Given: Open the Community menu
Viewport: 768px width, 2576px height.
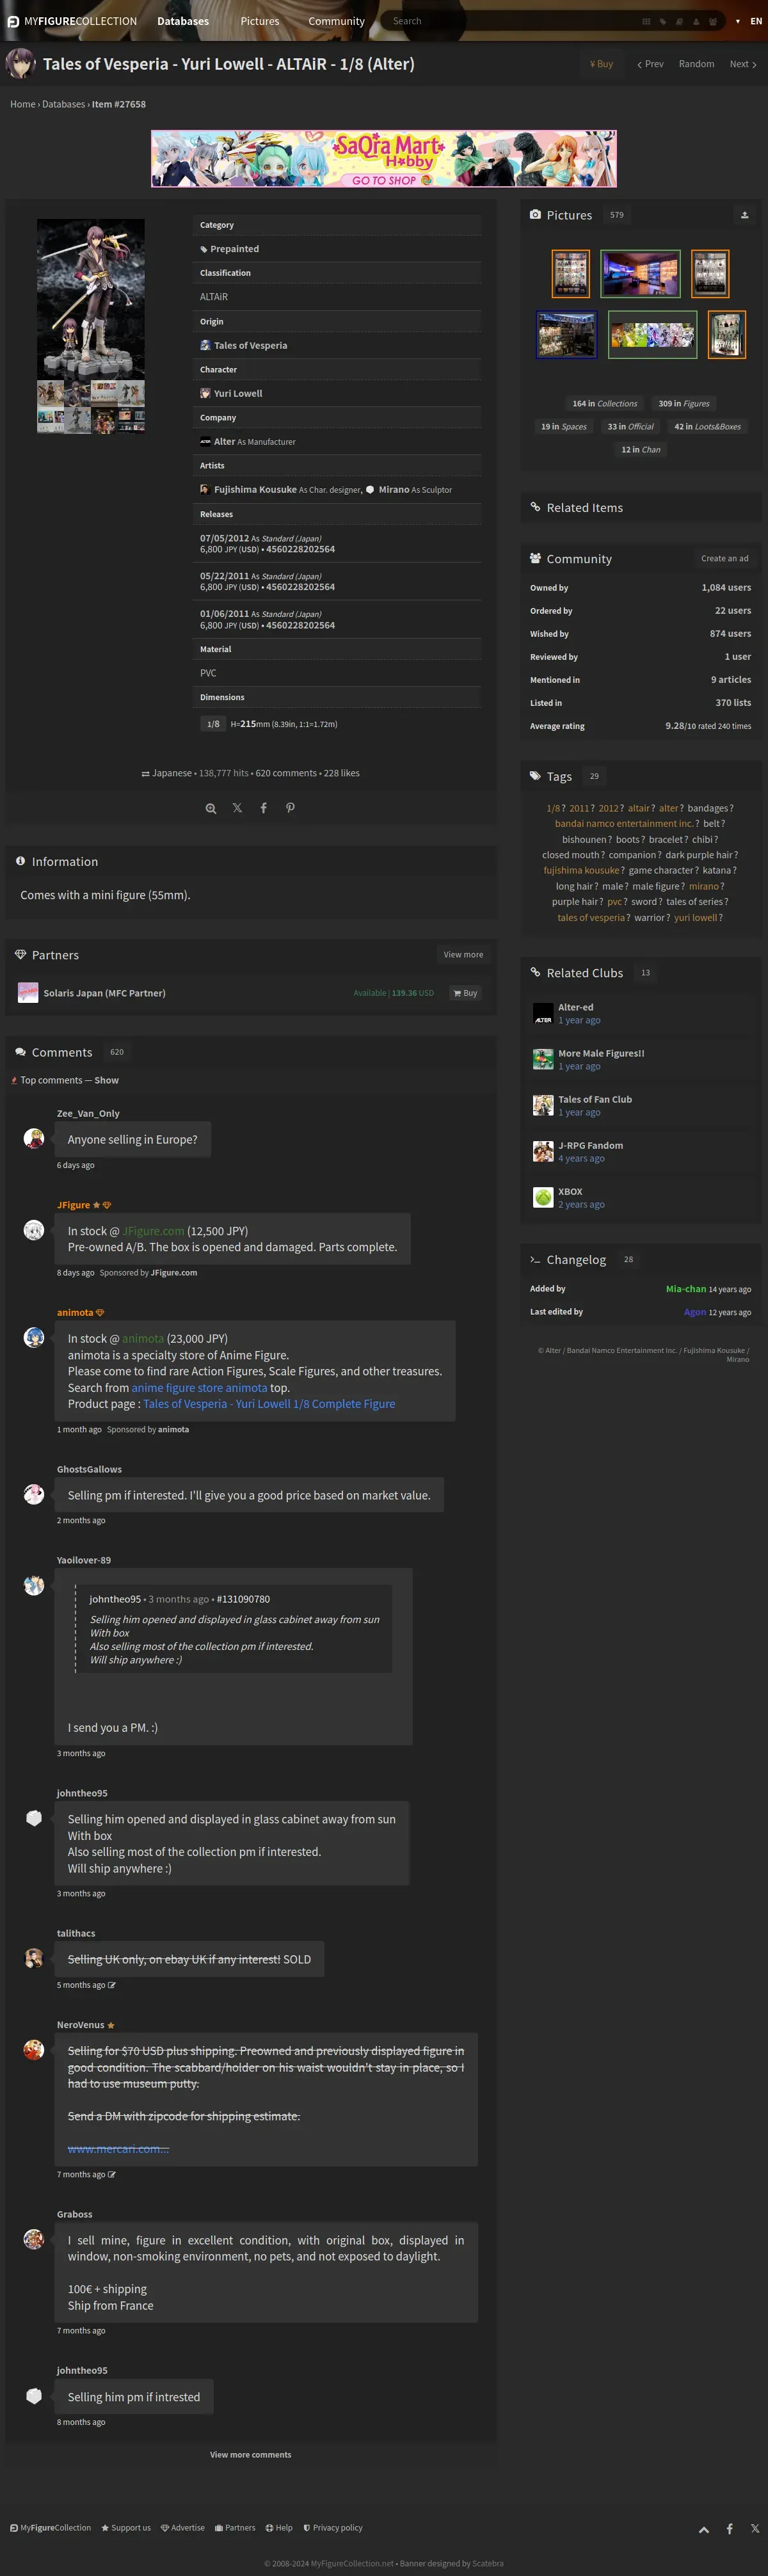Looking at the screenshot, I should tap(336, 21).
